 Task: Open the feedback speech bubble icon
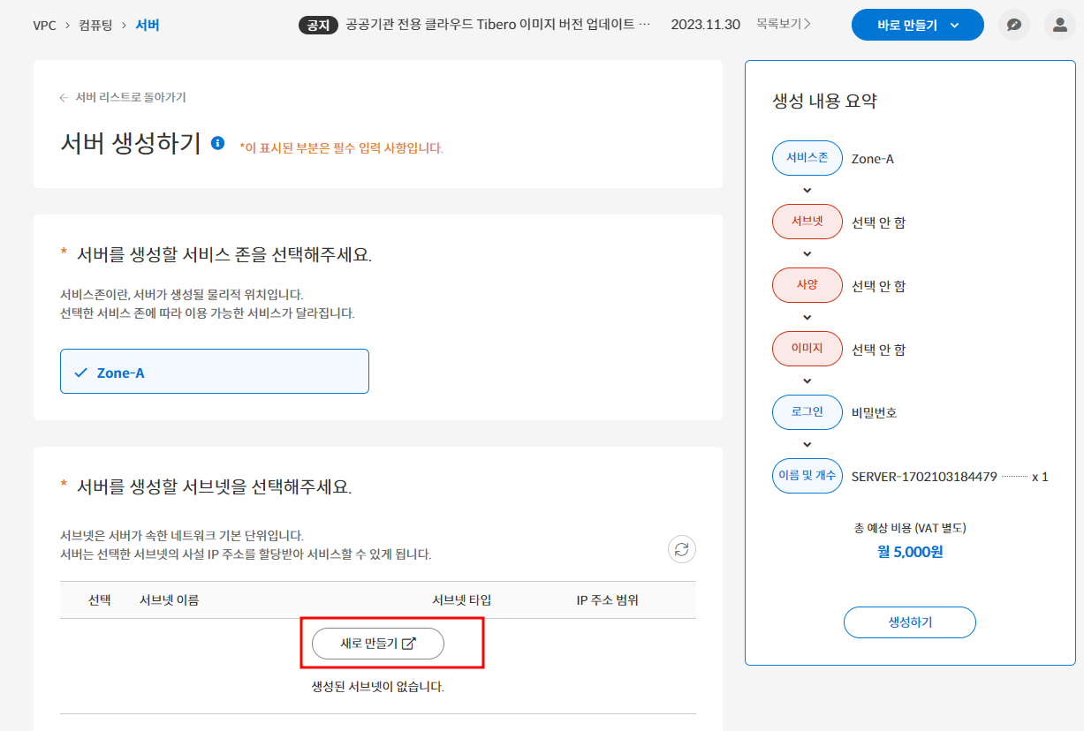1013,25
